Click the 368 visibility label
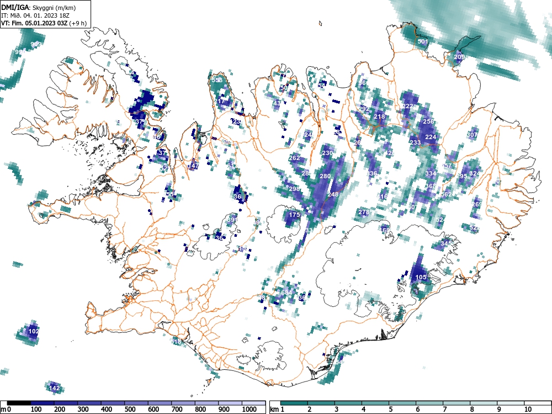The image size is (552, 414). pos(431,186)
